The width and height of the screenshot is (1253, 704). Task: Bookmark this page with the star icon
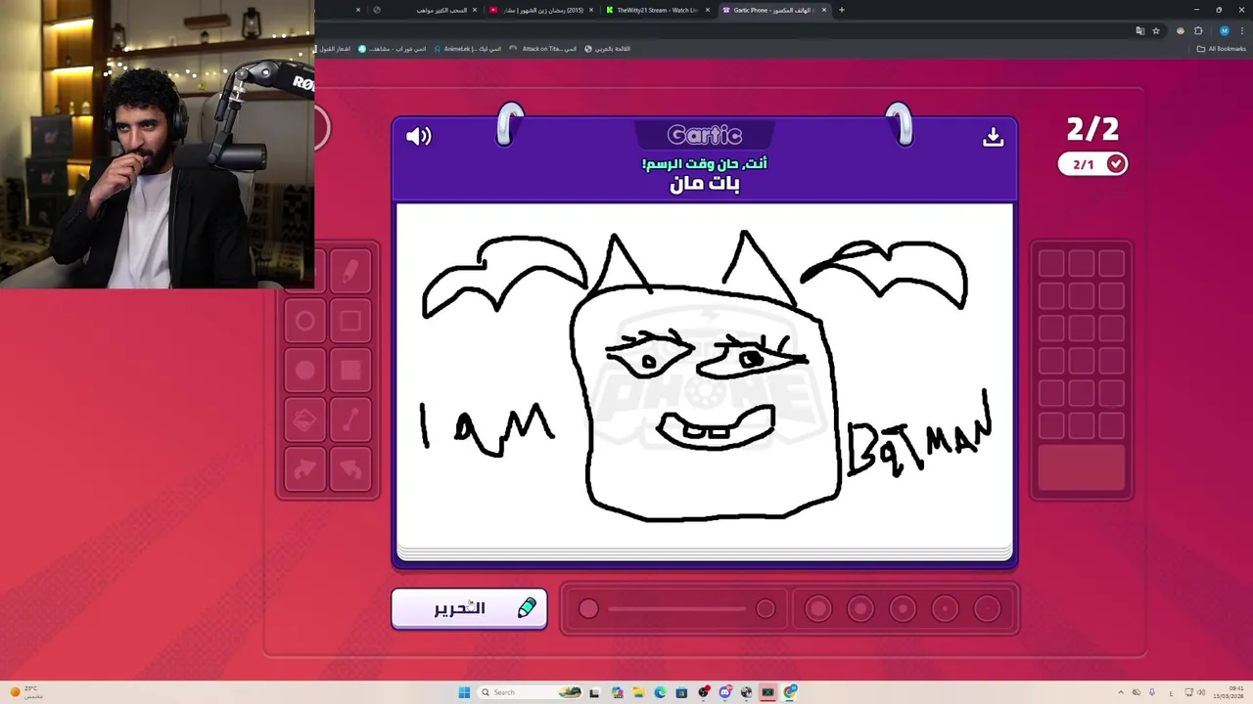(x=1156, y=30)
